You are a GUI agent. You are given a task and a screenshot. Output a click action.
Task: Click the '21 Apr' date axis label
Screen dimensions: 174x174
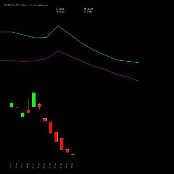[33, 166]
